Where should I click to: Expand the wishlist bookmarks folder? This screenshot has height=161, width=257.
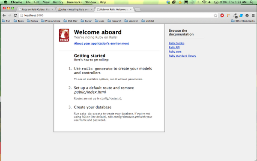pyautogui.click(x=148, y=21)
